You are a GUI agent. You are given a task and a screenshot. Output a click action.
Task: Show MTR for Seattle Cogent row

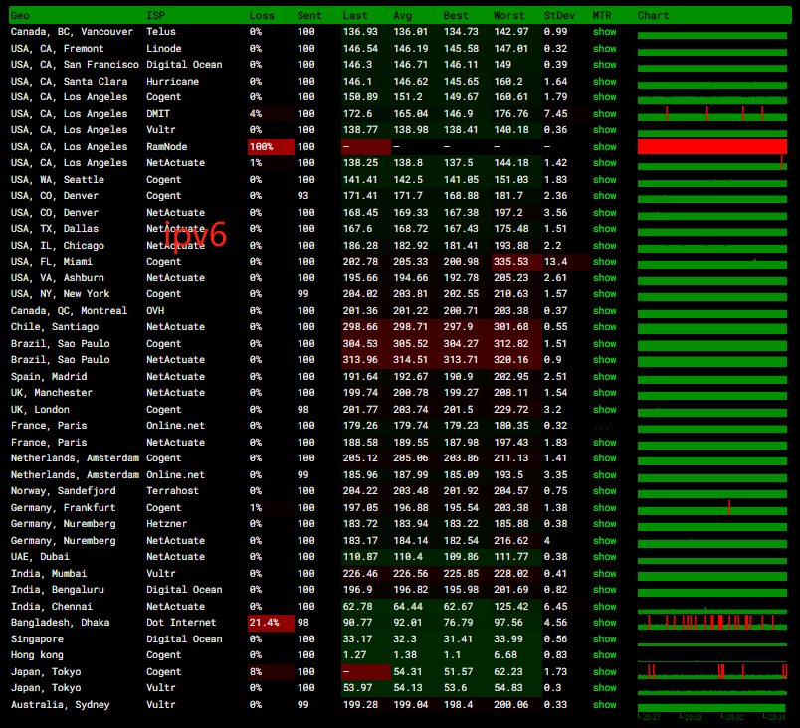605,179
